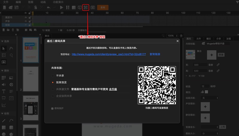The image size is (239, 136).
Task: Collapse the 选择 tool section
Action: tap(2, 41)
